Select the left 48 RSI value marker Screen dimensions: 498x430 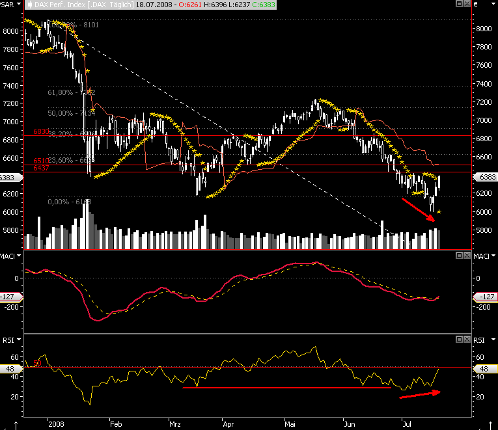coord(11,369)
